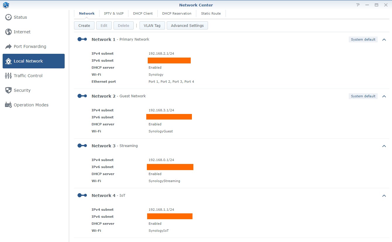
Task: Switch to the IPTV & VoIP tab
Action: tap(114, 13)
